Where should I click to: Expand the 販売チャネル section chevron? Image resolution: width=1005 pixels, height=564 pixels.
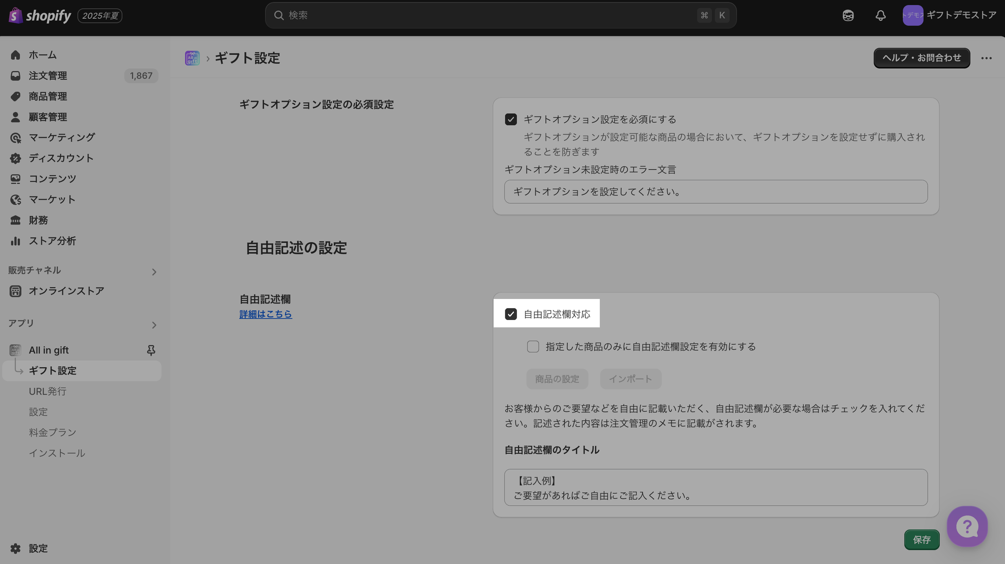point(154,271)
